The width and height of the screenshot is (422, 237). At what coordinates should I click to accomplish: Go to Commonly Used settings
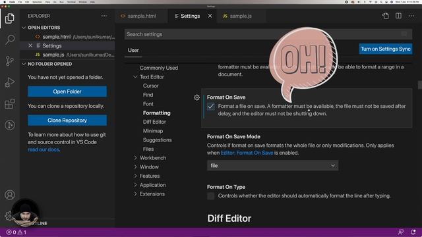(x=158, y=68)
